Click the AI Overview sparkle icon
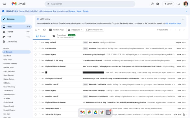Screen dimensions: 190x118 pyautogui.click(x=38, y=19)
